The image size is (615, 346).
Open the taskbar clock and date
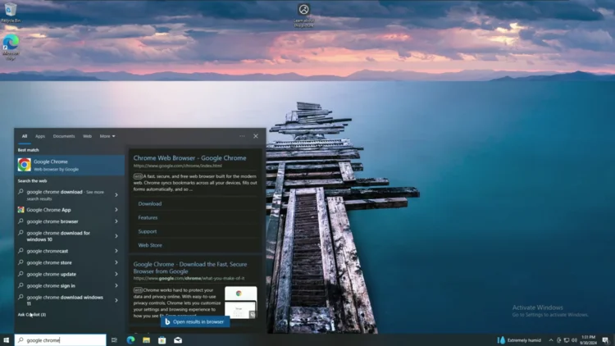coord(588,340)
